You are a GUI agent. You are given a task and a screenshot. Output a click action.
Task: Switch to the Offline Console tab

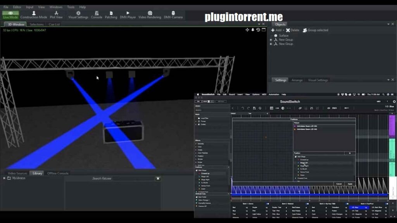(58, 173)
